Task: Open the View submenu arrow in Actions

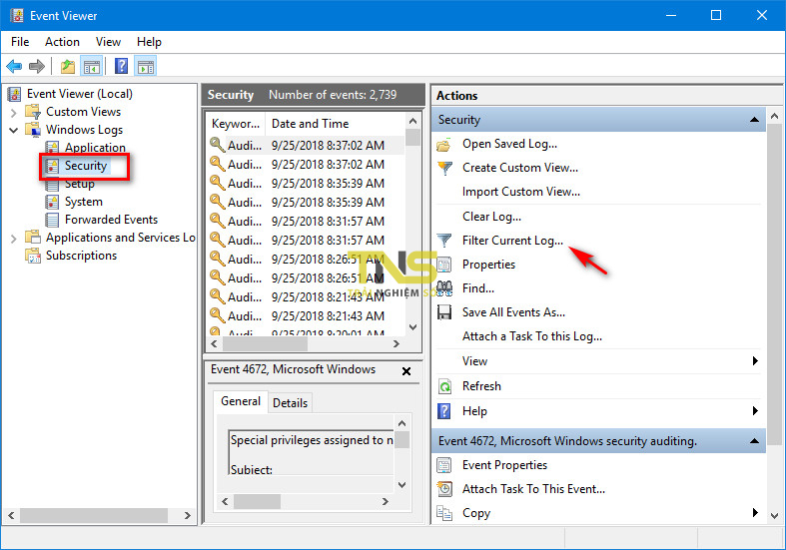Action: click(755, 361)
